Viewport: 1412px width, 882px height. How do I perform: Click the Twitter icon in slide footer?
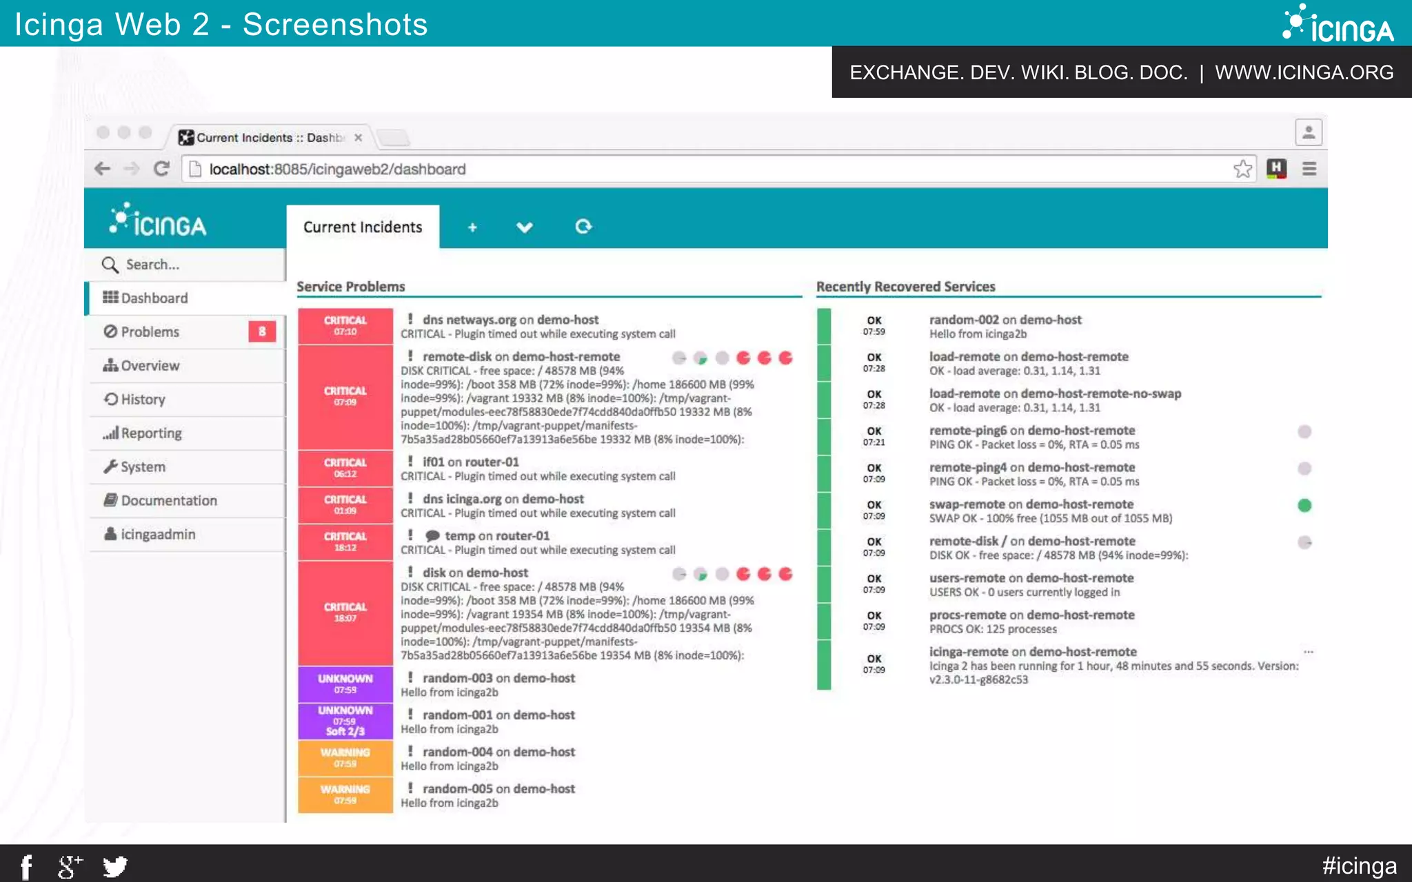click(115, 867)
